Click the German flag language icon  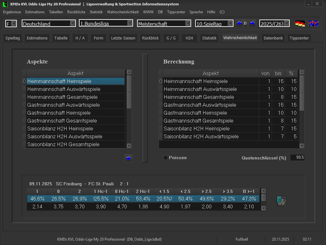tap(300, 24)
